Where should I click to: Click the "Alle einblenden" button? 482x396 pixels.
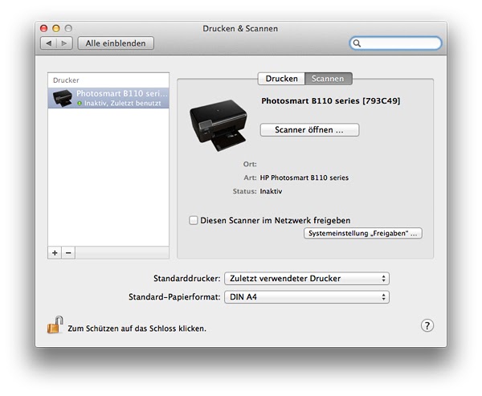[x=116, y=43]
